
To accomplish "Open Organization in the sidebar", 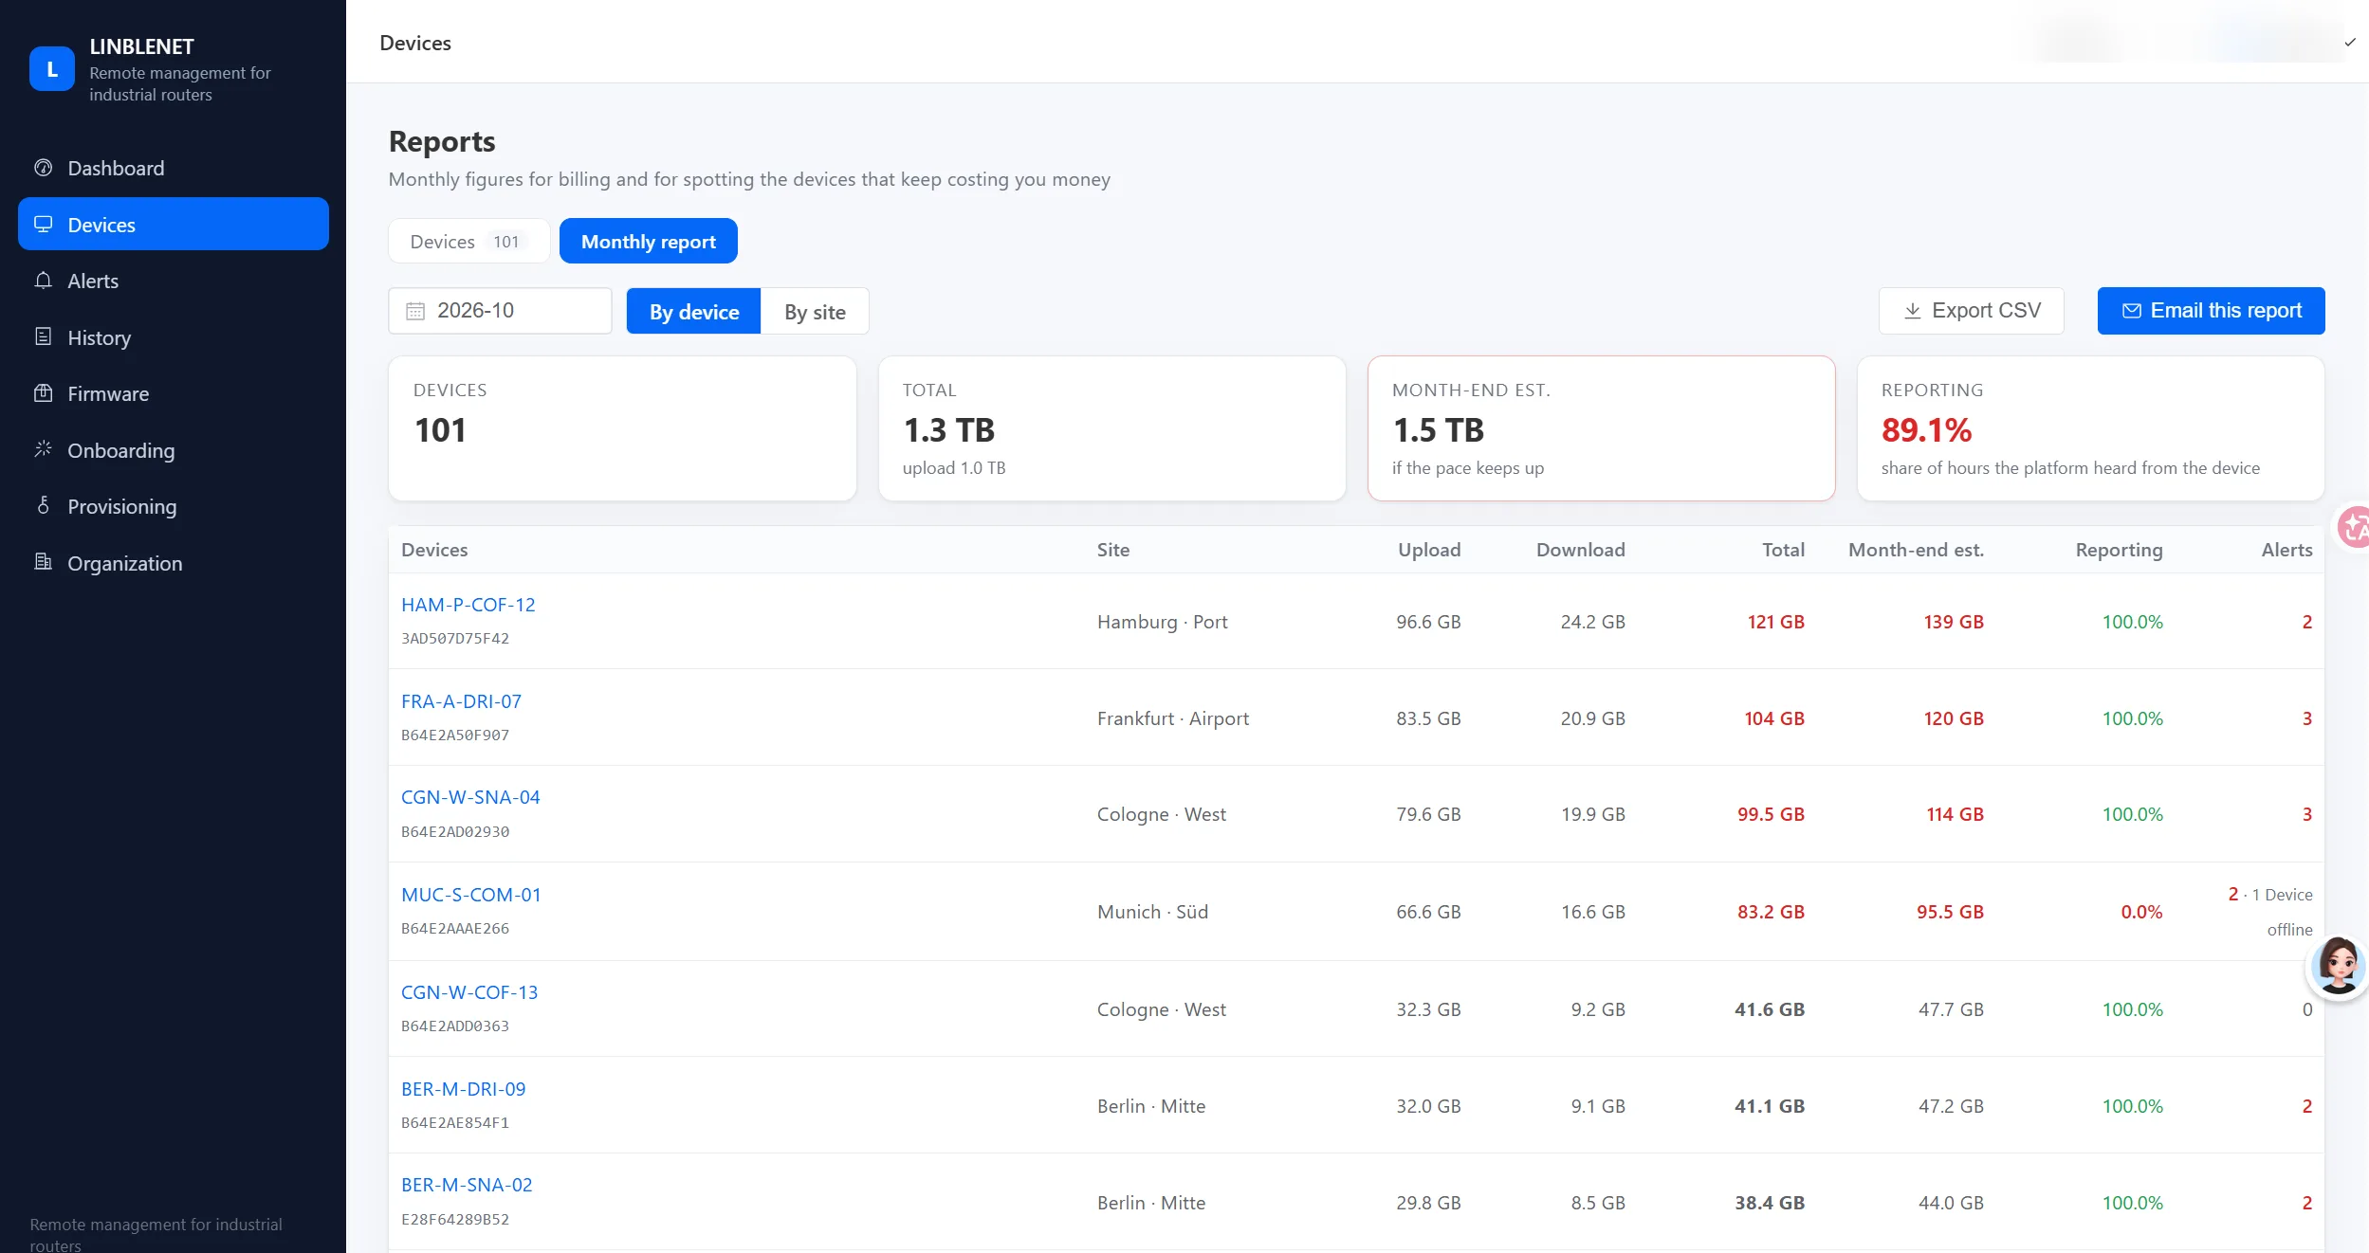I will click(x=173, y=563).
